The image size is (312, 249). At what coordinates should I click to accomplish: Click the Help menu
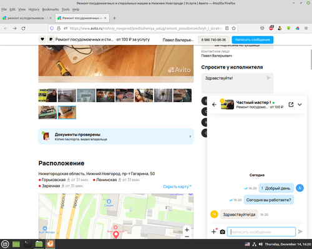[76, 9]
